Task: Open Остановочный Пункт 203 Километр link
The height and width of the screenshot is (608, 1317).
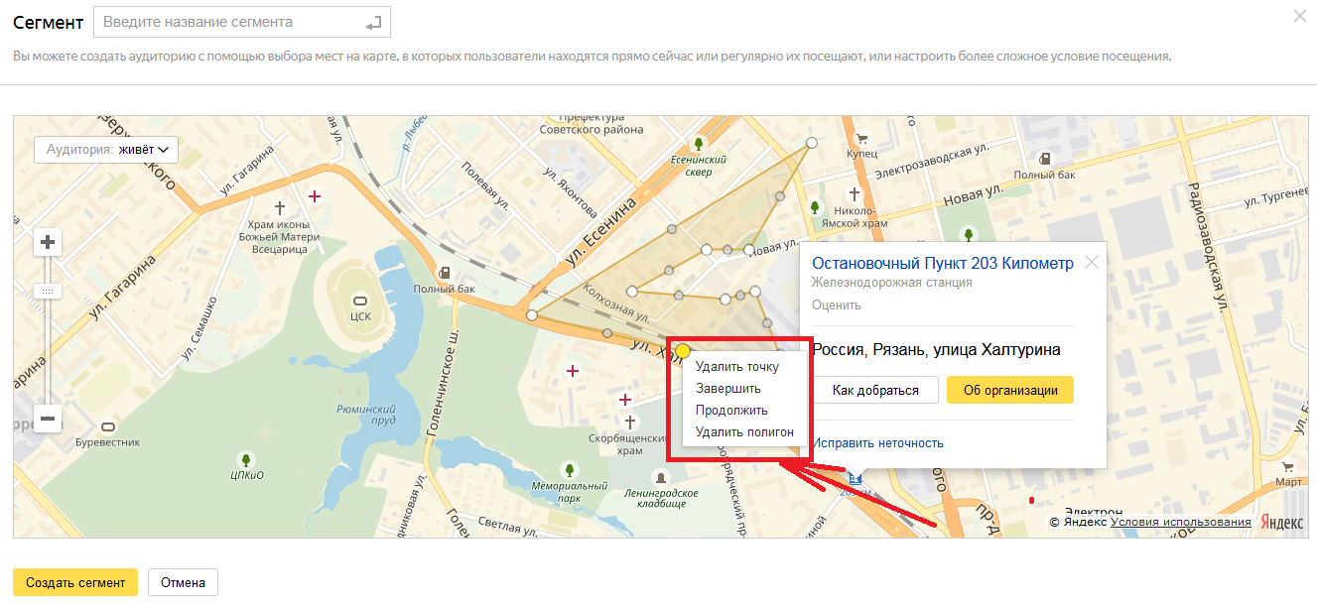Action: point(943,263)
